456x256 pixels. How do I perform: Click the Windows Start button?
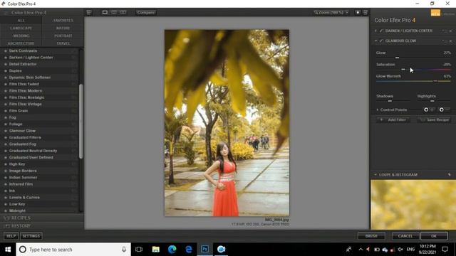tap(8, 250)
